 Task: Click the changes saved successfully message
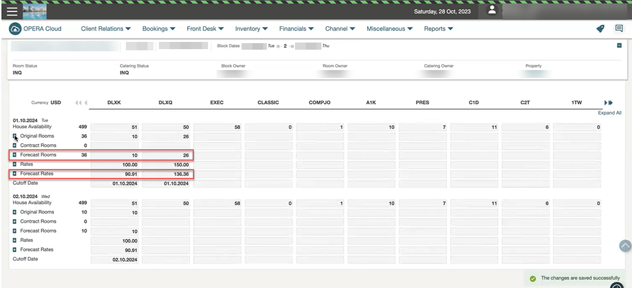pyautogui.click(x=580, y=278)
